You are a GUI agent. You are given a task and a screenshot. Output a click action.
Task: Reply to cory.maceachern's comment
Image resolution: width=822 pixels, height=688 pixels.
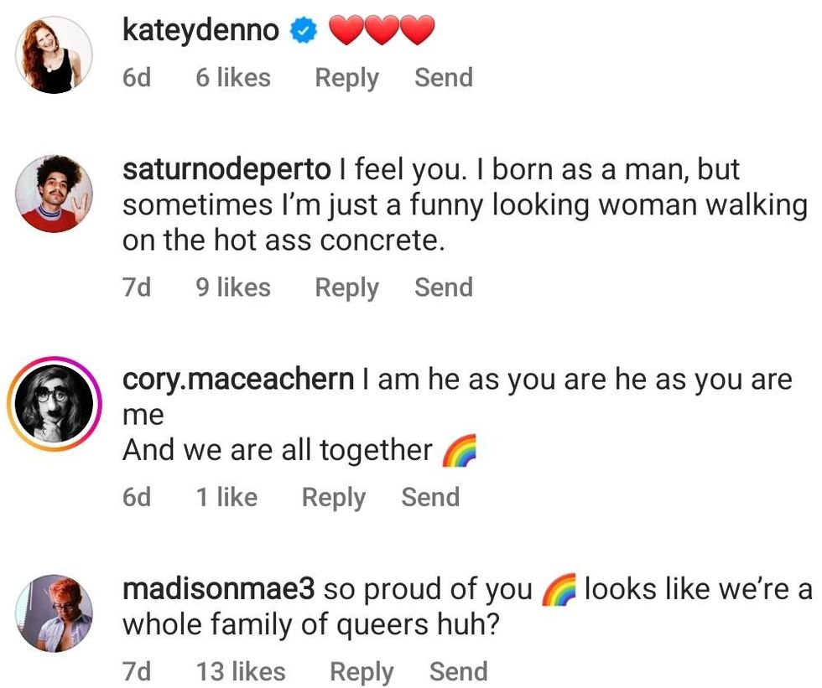333,497
